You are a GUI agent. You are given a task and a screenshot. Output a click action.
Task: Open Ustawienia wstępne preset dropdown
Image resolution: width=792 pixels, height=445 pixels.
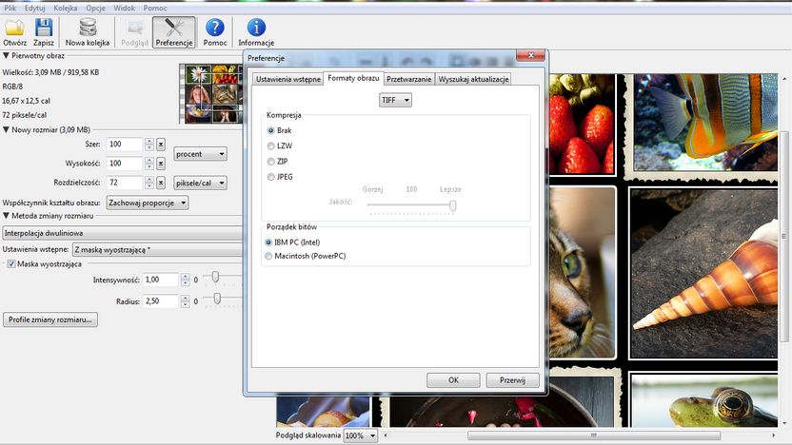point(158,250)
